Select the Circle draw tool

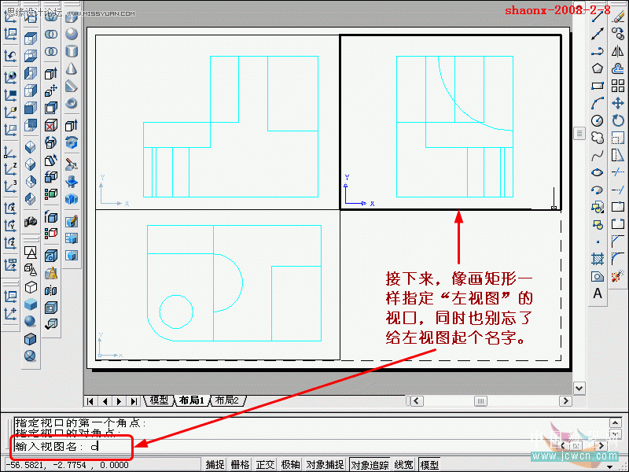(598, 120)
